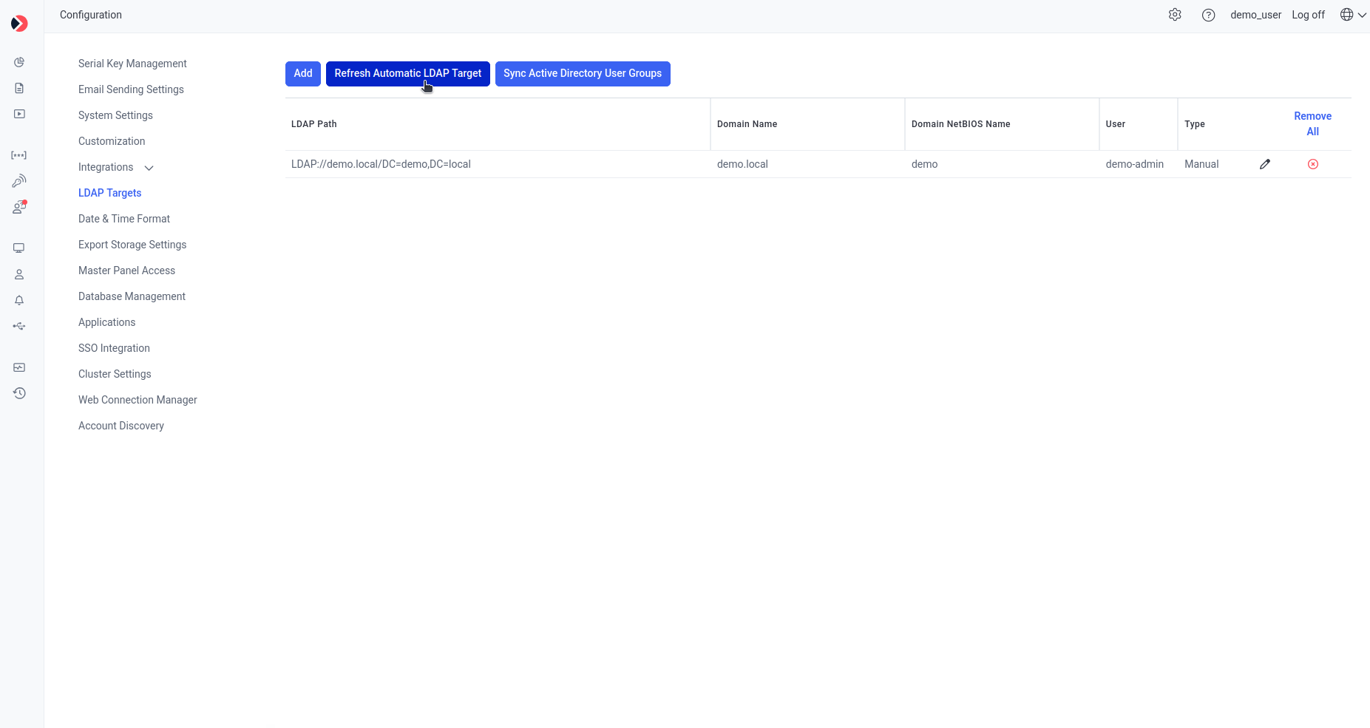Click Refresh Automatic LDAP Target
Viewport: 1370px width, 728px height.
point(408,74)
